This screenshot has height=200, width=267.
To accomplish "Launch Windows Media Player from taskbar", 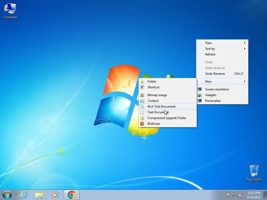I will click(x=55, y=195).
